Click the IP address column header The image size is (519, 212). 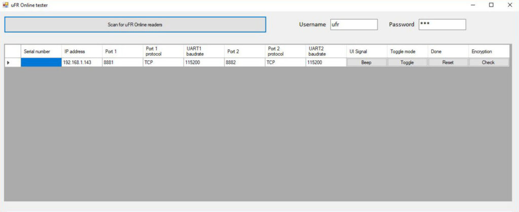tap(82, 51)
